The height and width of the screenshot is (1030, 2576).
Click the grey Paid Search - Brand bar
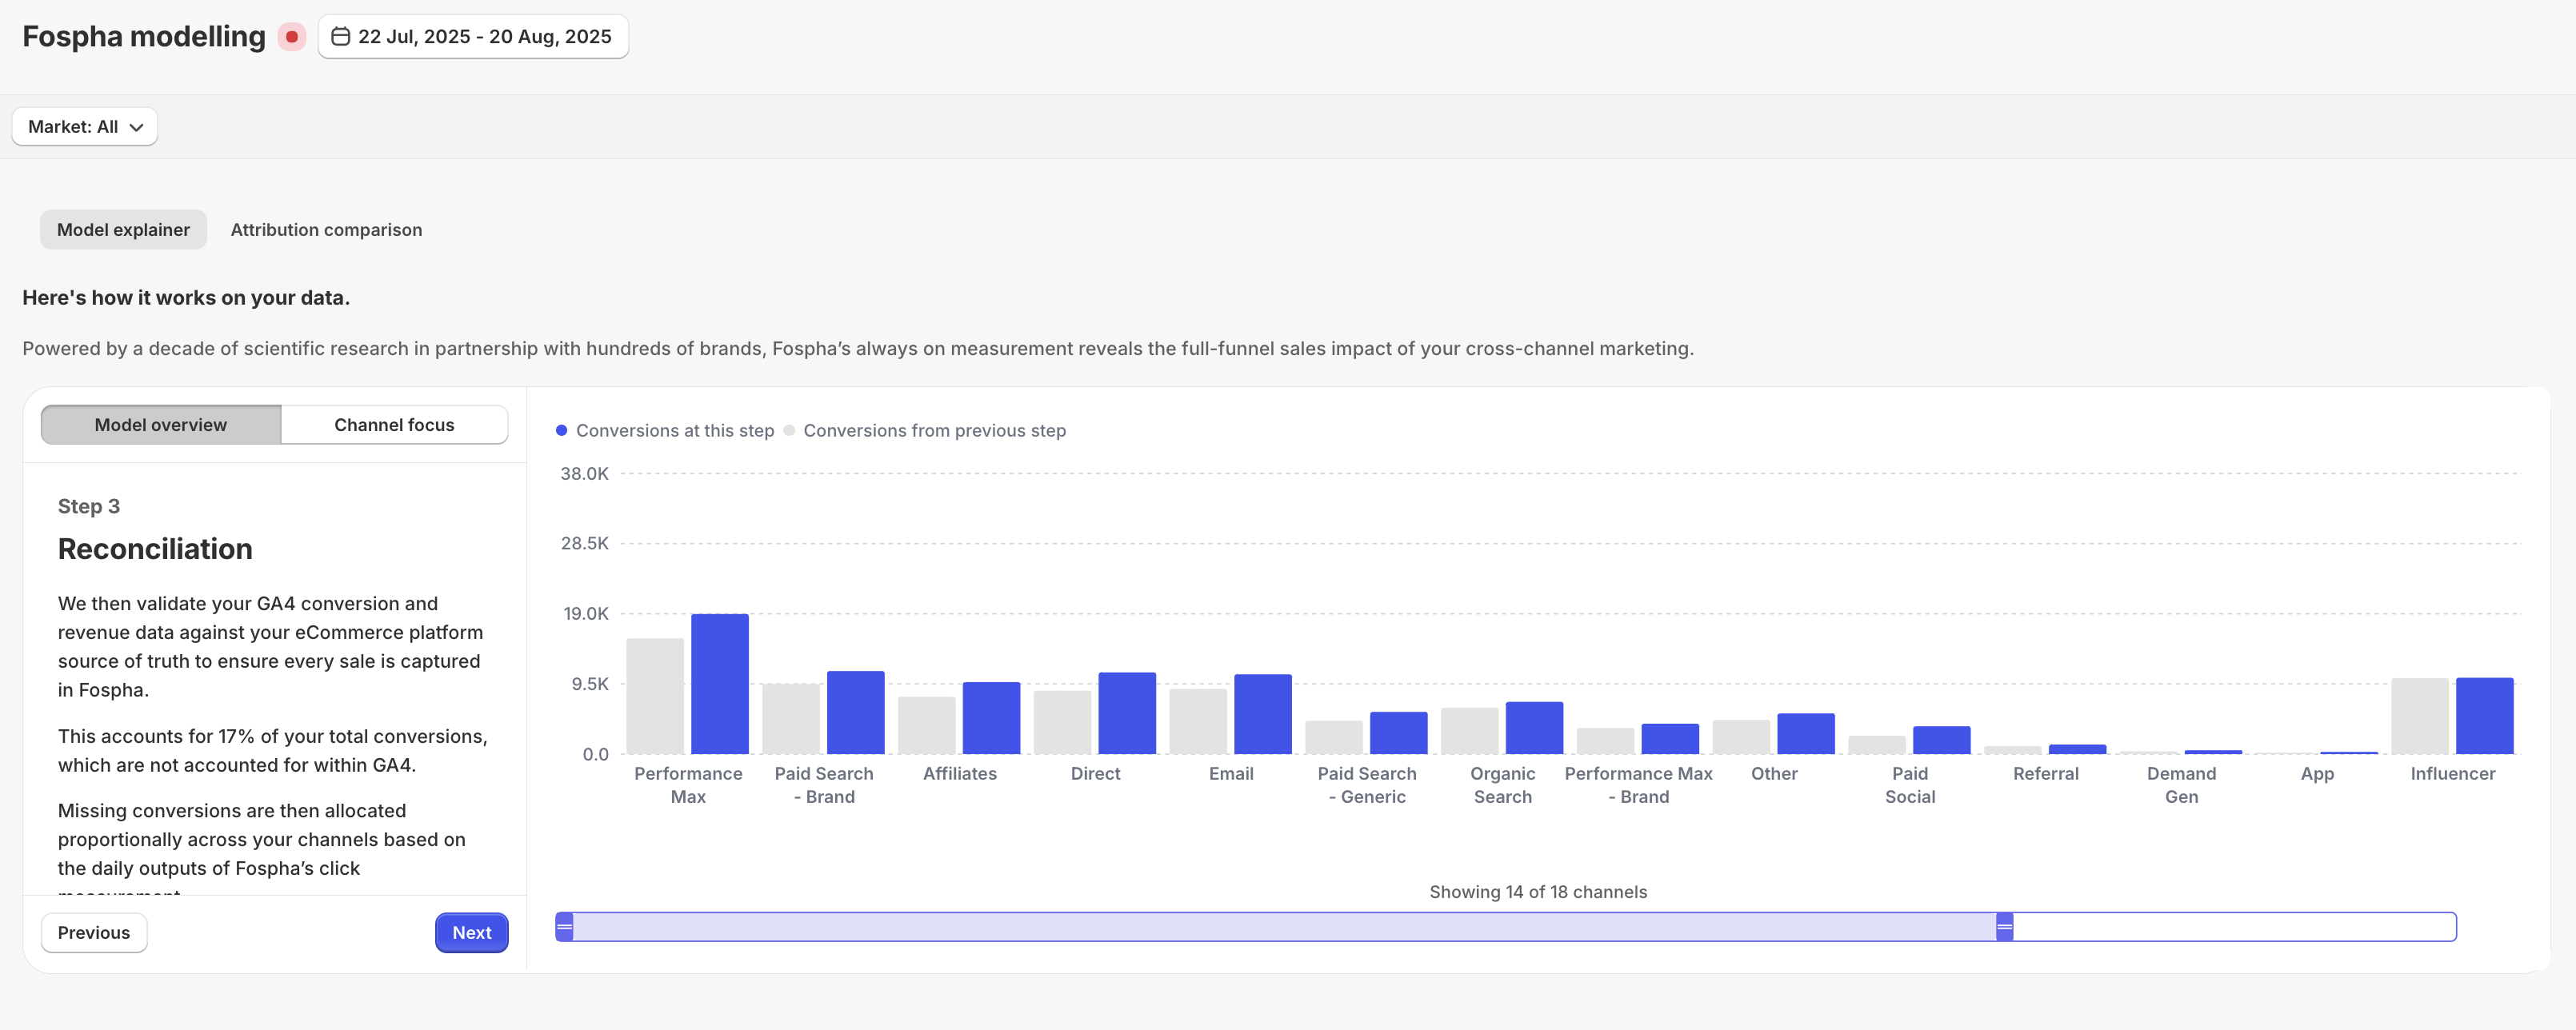tap(790, 719)
